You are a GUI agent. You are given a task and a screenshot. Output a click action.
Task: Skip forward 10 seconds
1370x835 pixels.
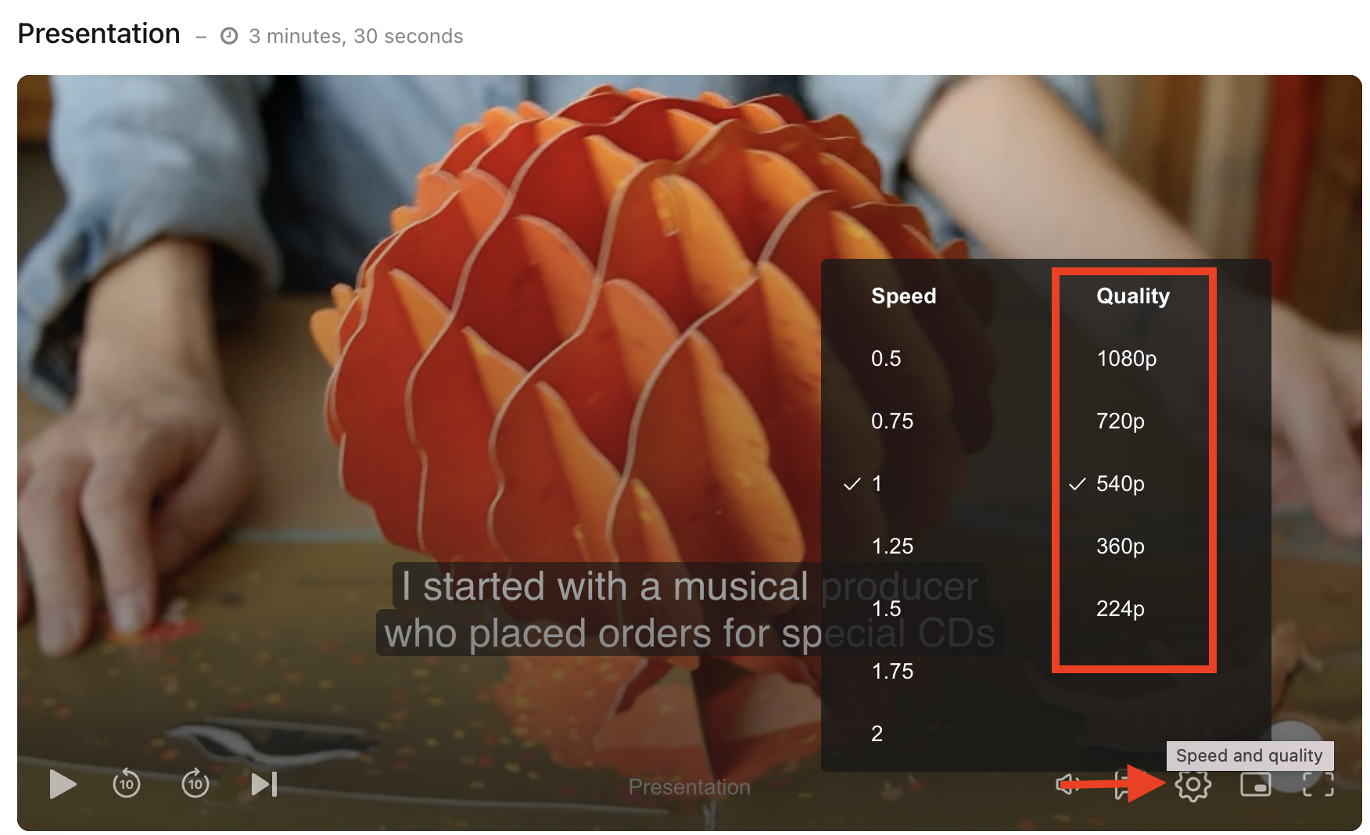click(195, 783)
